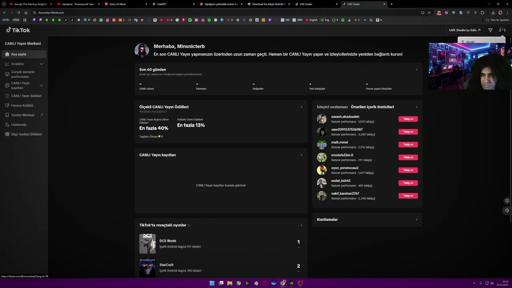Image resolution: width=512 pixels, height=288 pixels.
Task: Open Bilgi Testleri Bölümü icon
Action: click(x=7, y=134)
